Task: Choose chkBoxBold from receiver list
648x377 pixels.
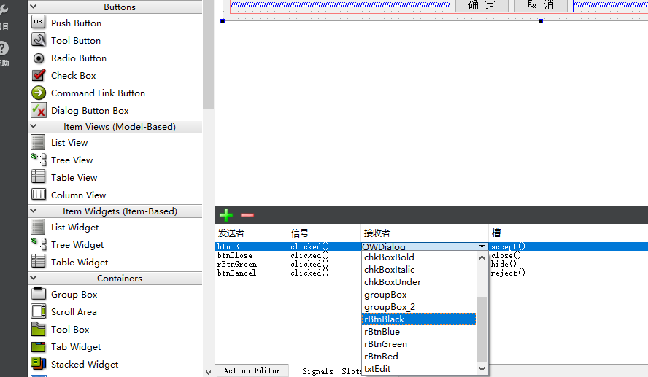Action: pyautogui.click(x=419, y=257)
